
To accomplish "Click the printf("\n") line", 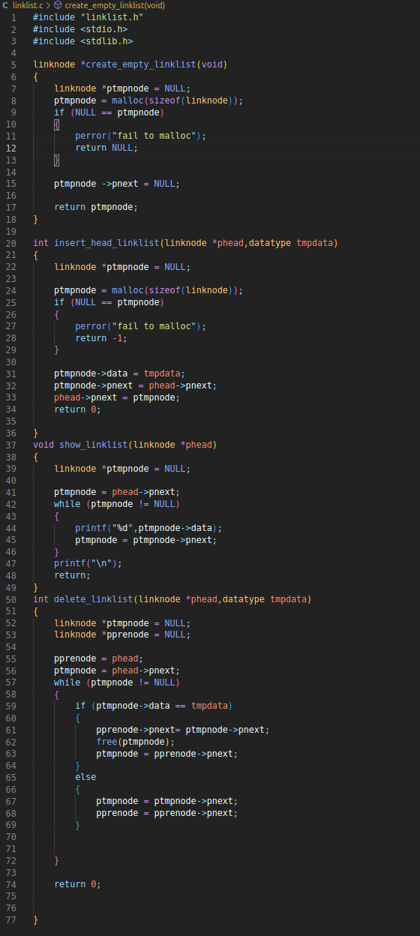I will [x=88, y=565].
